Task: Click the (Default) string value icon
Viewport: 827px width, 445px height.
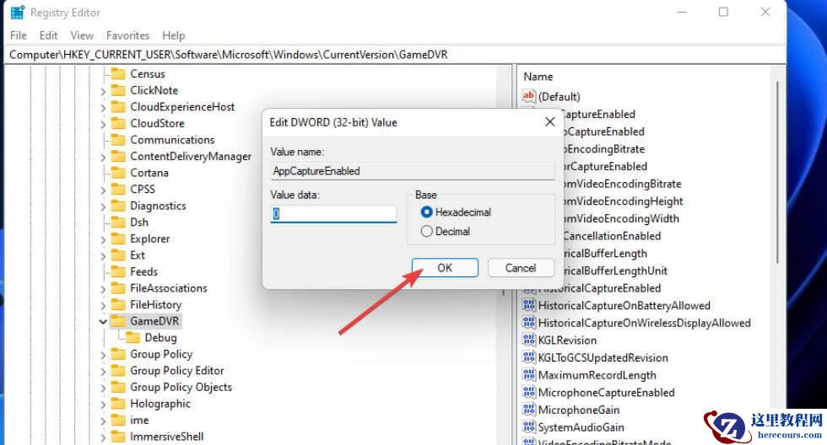Action: 528,96
